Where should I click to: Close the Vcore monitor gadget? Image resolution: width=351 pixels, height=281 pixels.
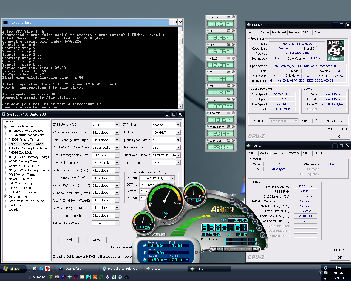[233, 17]
